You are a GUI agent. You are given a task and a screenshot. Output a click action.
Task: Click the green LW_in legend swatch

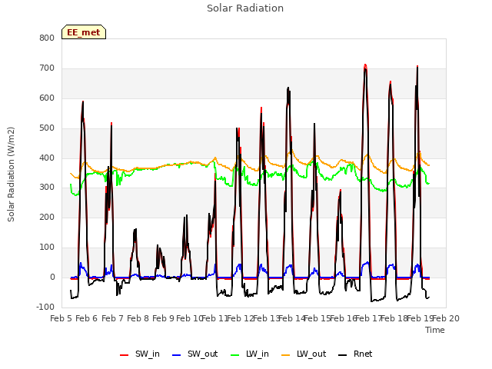(x=235, y=355)
